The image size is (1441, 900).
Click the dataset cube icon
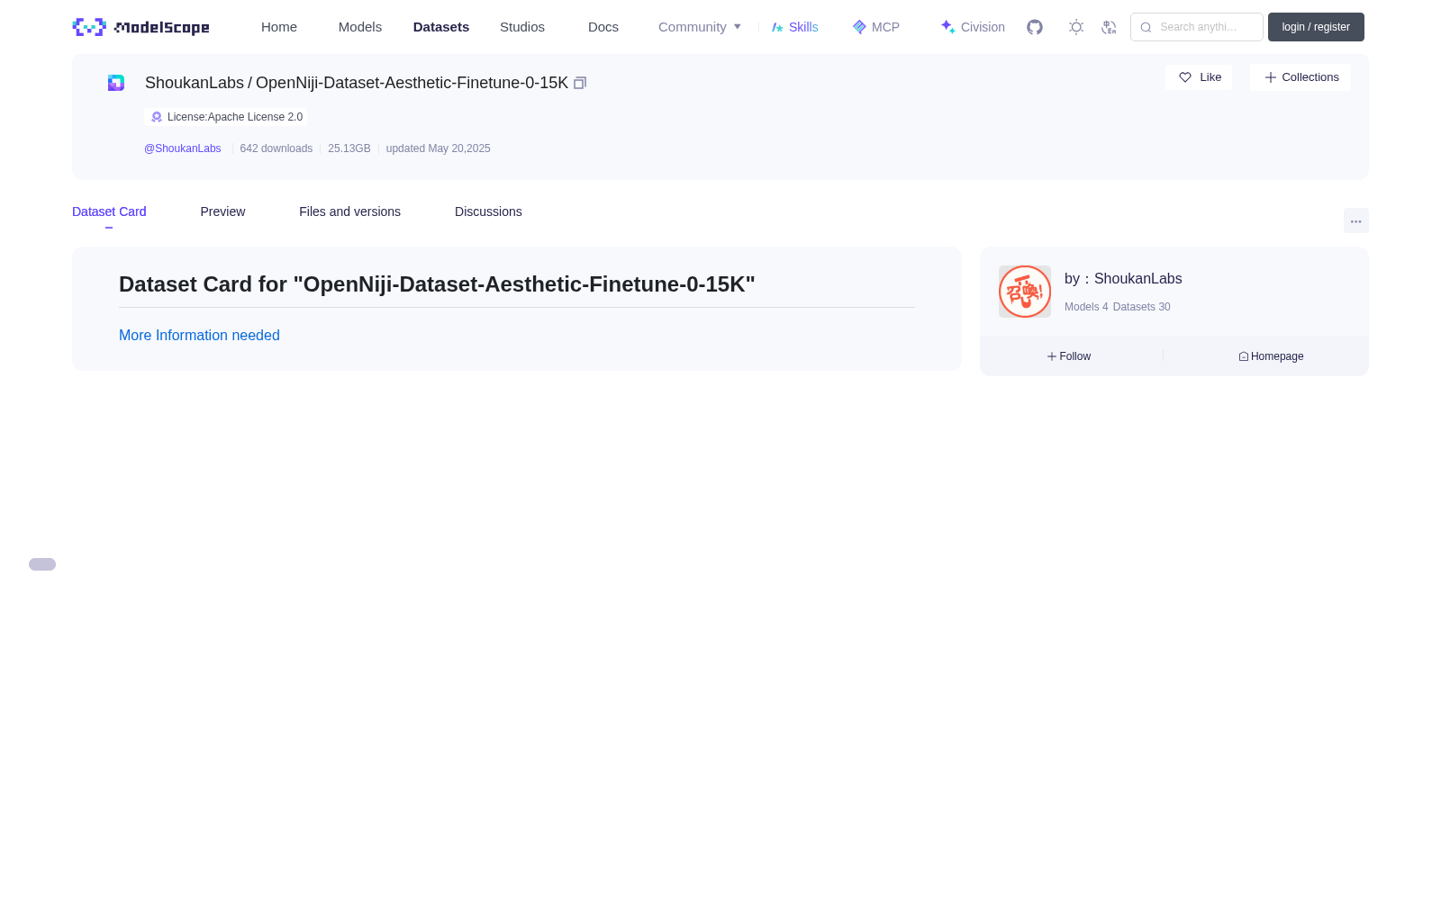116,83
